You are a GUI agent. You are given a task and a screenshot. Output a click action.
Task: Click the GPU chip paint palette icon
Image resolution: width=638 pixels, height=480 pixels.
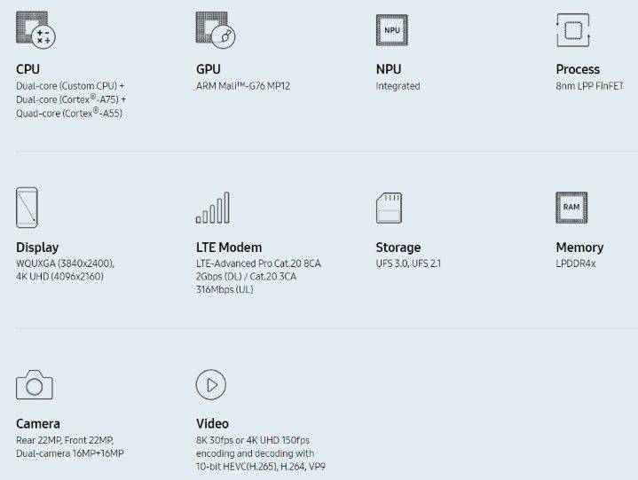(216, 30)
